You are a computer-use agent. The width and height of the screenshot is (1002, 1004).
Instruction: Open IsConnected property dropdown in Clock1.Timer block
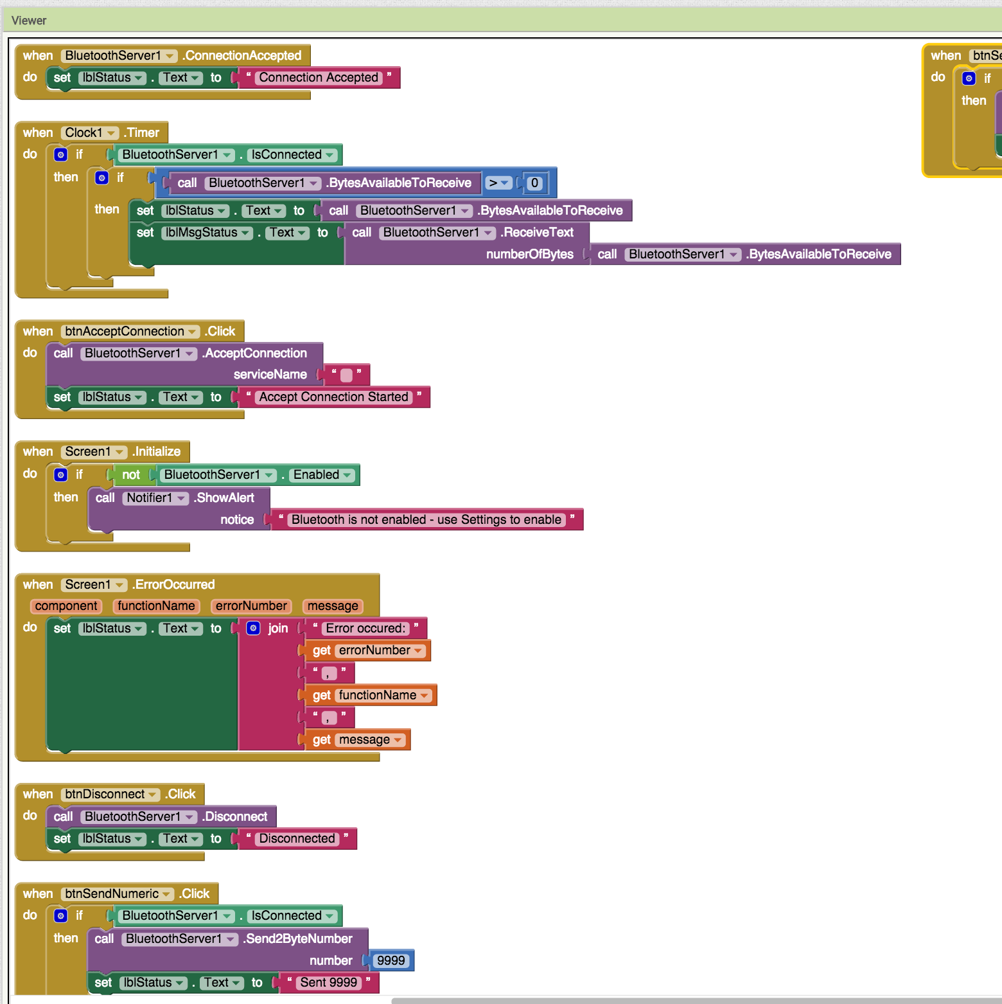point(293,155)
